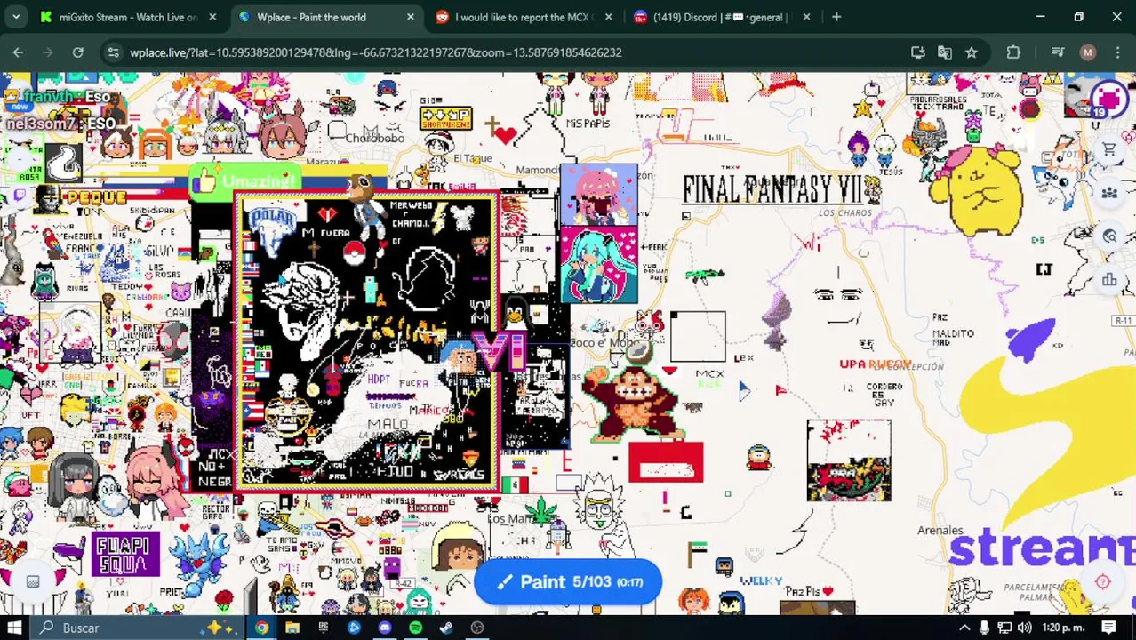
Task: Open the Wplace store cart icon
Action: pyautogui.click(x=1109, y=150)
